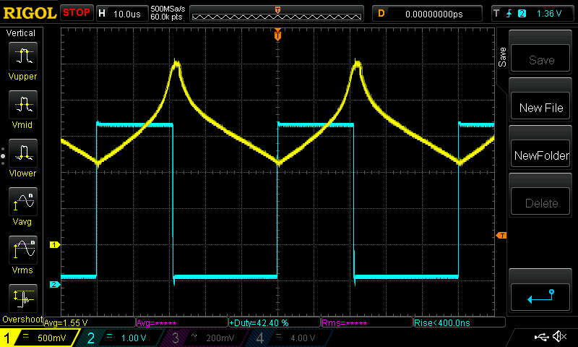Open the Vertical measurement menu header

click(x=21, y=33)
